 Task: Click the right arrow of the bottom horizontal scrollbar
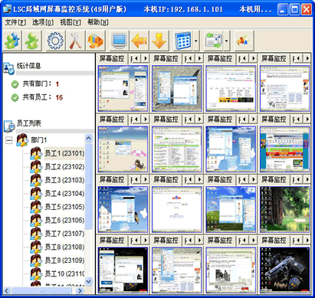pyautogui.click(x=80, y=290)
